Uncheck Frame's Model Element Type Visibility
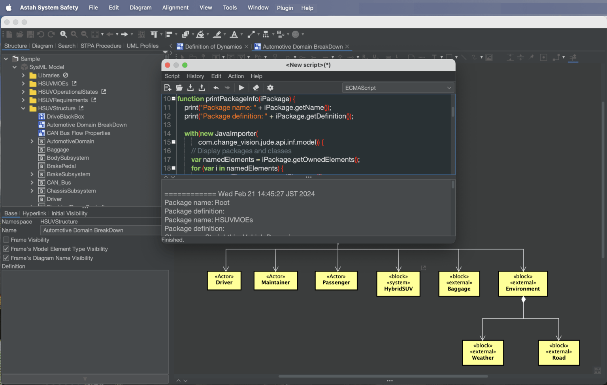 (x=6, y=249)
